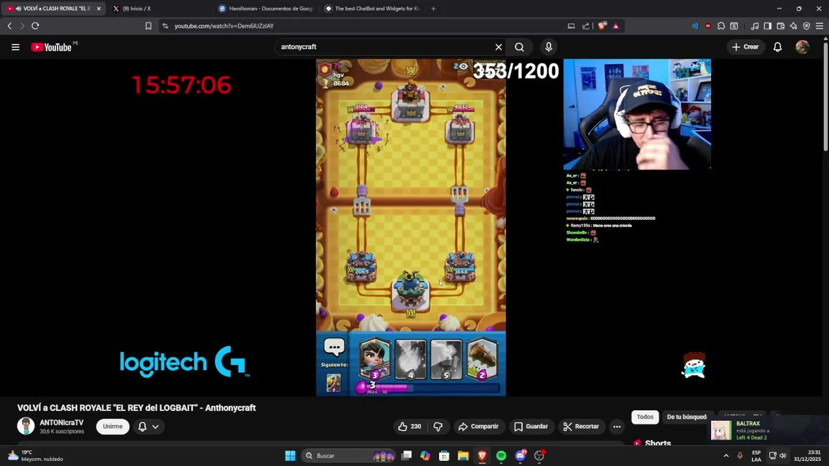Open the extensions puzzle icon

click(x=721, y=26)
